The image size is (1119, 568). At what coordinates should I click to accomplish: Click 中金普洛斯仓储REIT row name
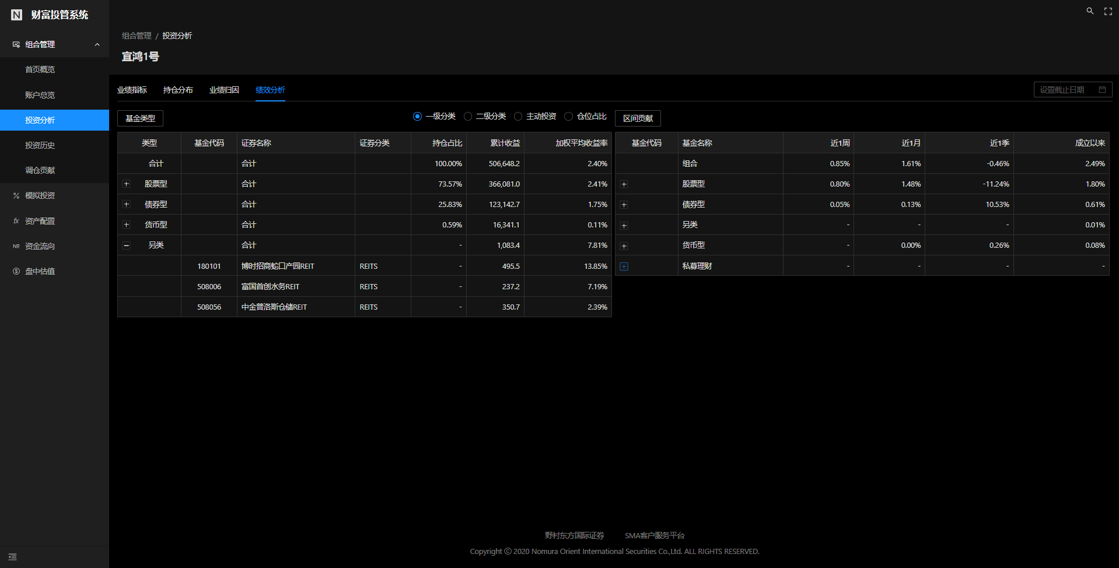click(274, 307)
